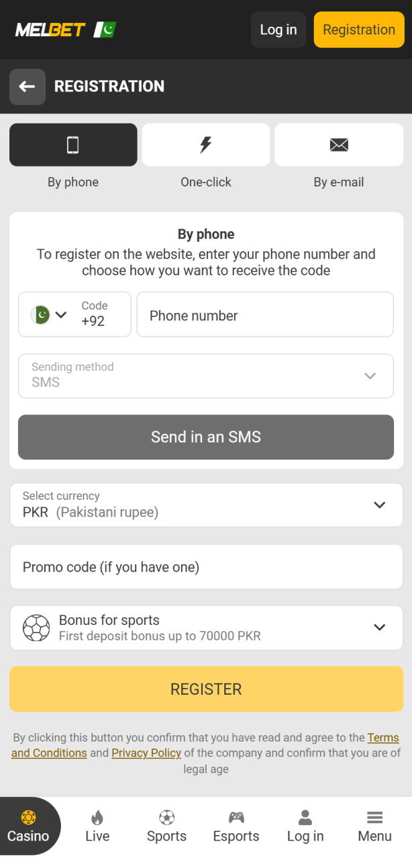This screenshot has height=860, width=412.
Task: Select the gamepad Esports icon
Action: click(236, 817)
